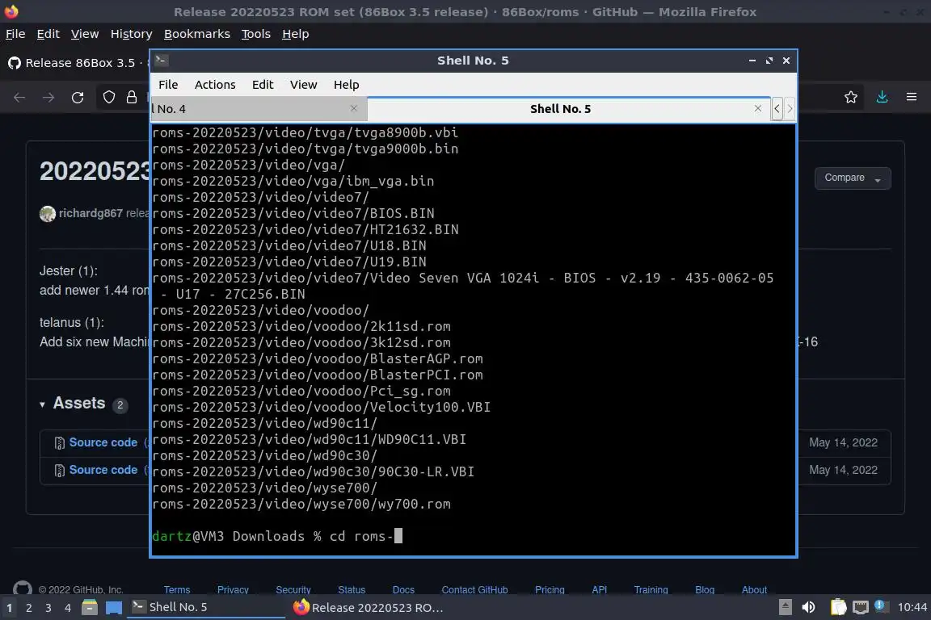Click the notification tray icon with exclamation
The width and height of the screenshot is (931, 620).
click(x=880, y=605)
